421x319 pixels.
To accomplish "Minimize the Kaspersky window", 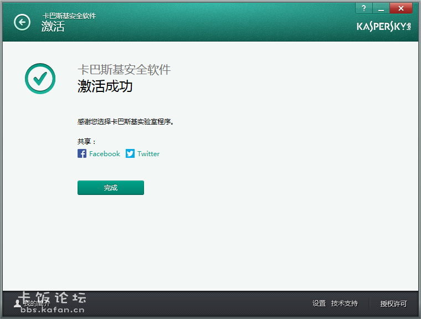I will [381, 8].
